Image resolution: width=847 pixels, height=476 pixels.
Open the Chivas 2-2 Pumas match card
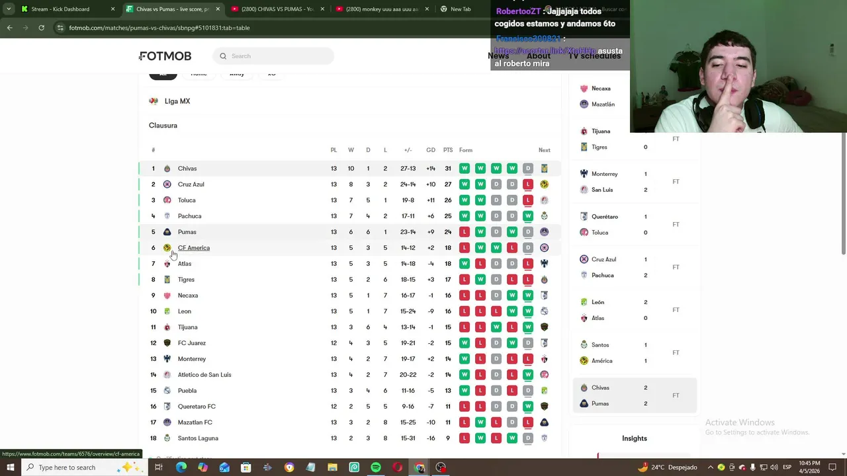635,395
